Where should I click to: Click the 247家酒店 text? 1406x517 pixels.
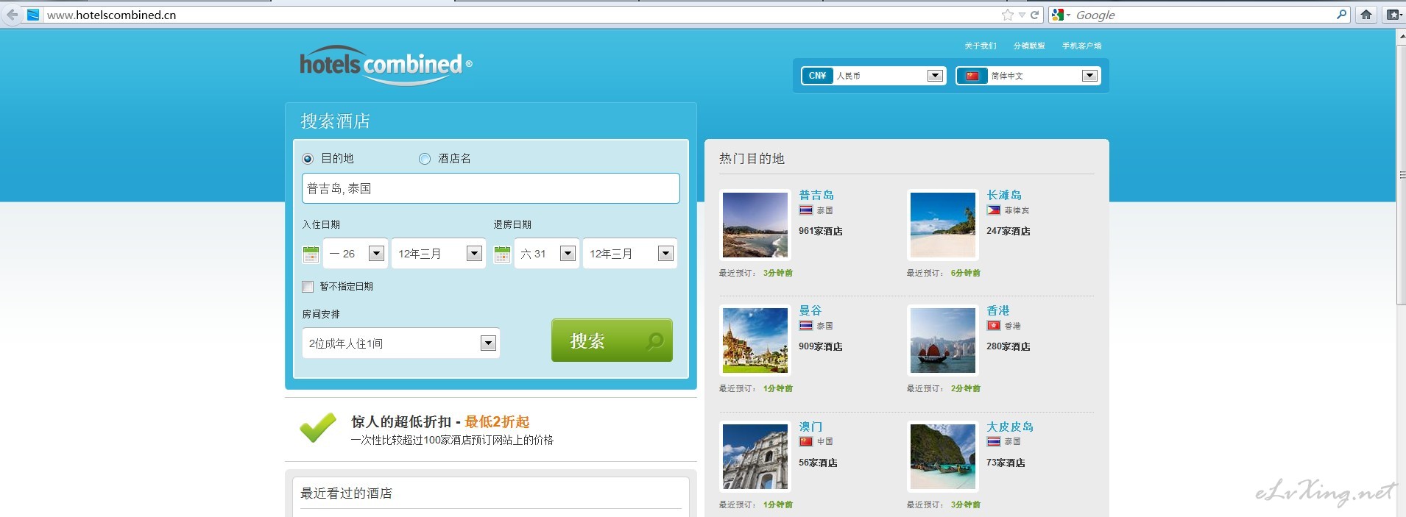(1008, 231)
